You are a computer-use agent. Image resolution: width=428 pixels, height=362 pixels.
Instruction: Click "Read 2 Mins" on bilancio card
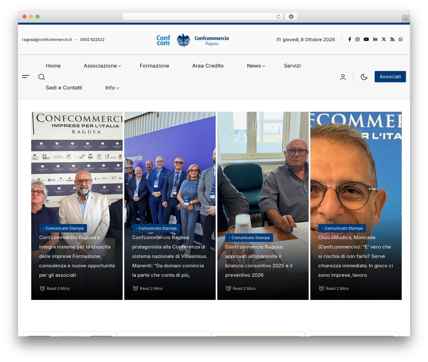coord(241,289)
